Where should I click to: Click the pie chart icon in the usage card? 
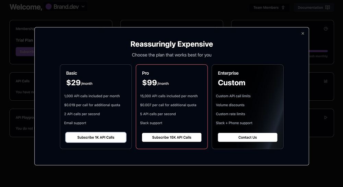[x=326, y=29]
